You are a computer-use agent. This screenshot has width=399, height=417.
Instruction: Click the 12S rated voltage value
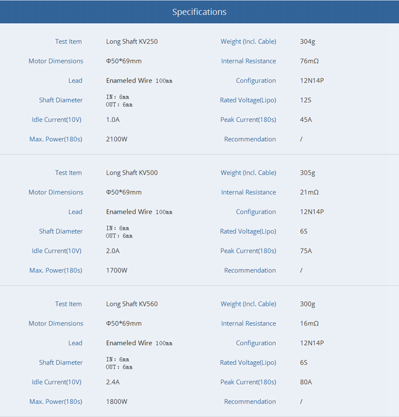click(305, 100)
